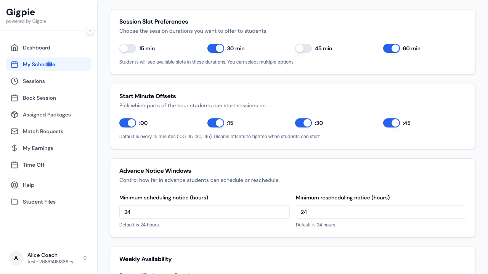The width and height of the screenshot is (488, 274).
Task: Go to the My Schedule page
Action: coord(39,64)
